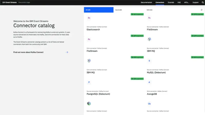This screenshot has width=205, height=115.
Task: Open the FAQ menu item
Action: [179, 2]
